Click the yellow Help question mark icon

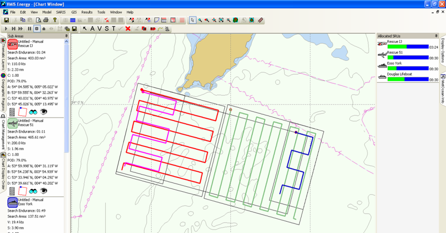55,20
